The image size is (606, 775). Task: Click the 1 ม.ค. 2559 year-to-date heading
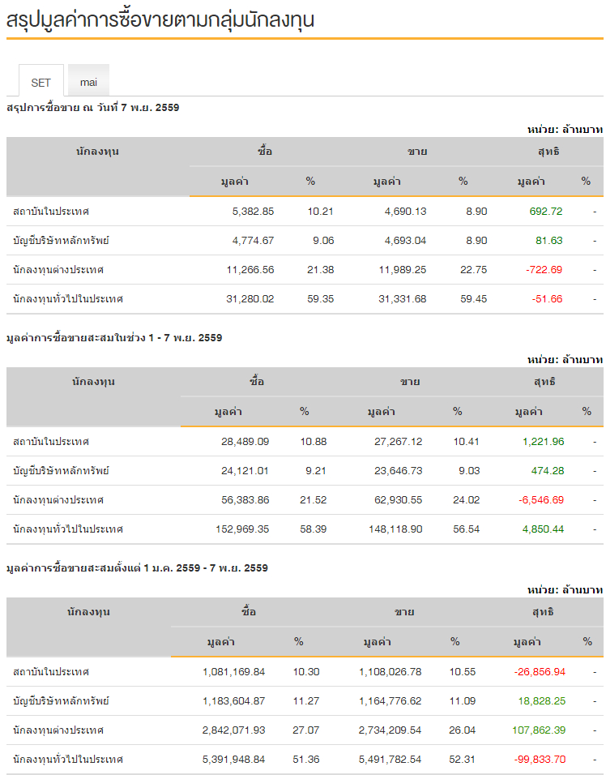[x=137, y=567]
